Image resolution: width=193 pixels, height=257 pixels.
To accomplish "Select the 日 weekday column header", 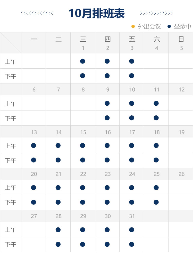I will pos(181,39).
